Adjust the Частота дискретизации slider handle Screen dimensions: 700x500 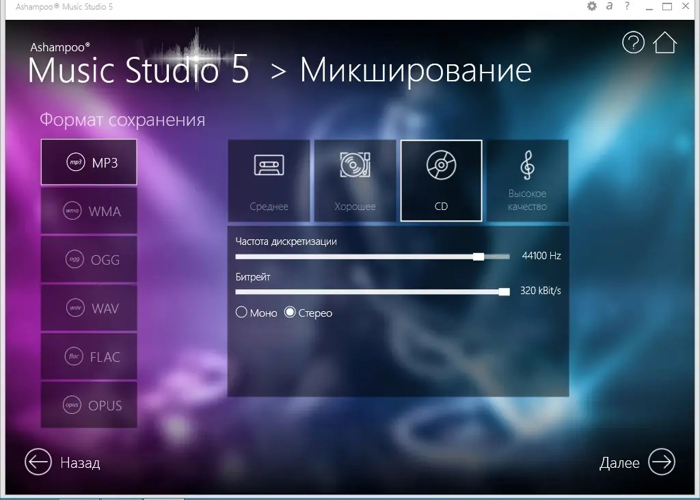tap(478, 256)
